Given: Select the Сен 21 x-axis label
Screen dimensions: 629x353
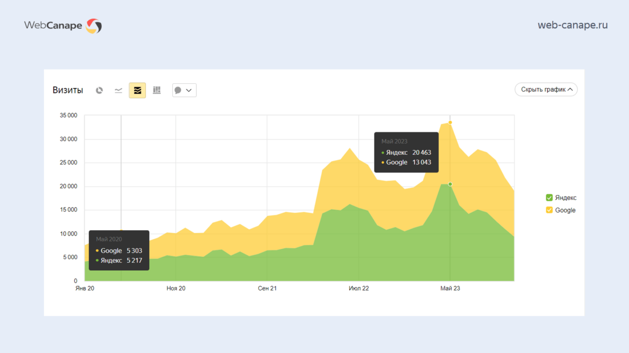Looking at the screenshot, I should [x=267, y=288].
